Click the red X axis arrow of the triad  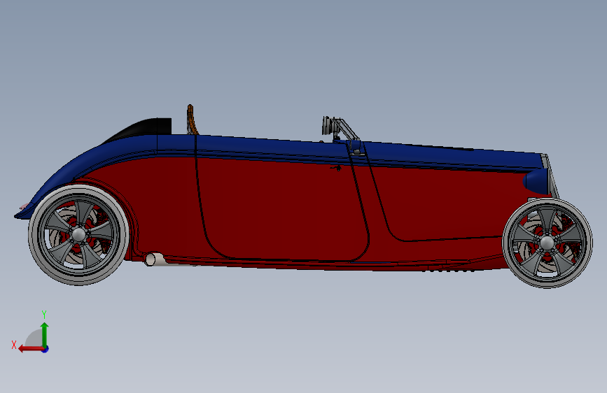click(31, 349)
